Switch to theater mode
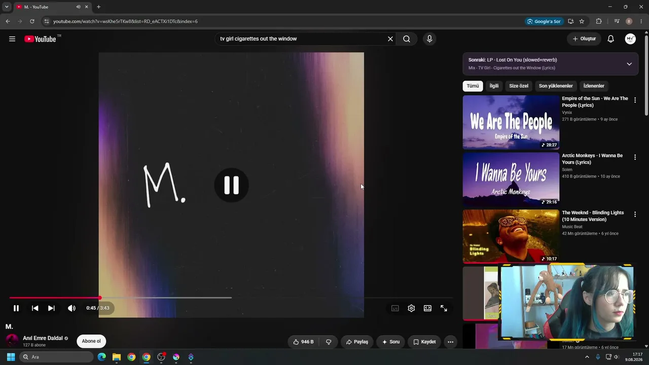The image size is (649, 365). (427, 308)
